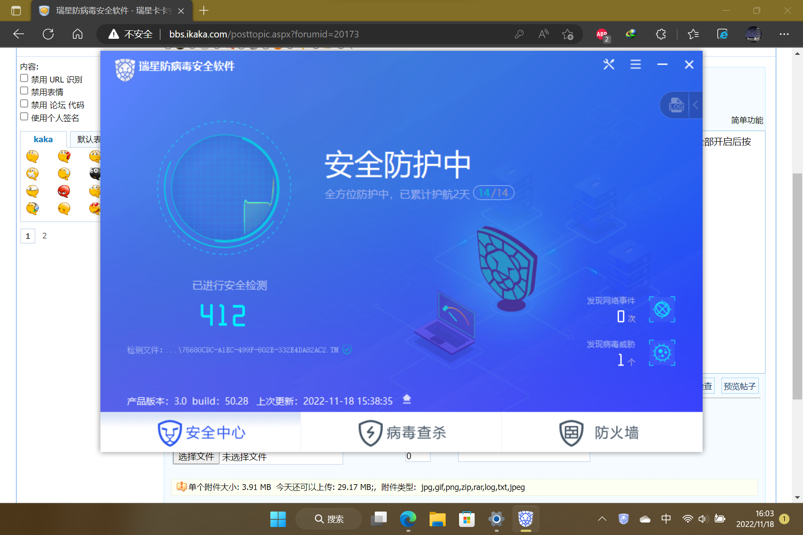
Task: Open the browser settings and more menu
Action: point(784,34)
